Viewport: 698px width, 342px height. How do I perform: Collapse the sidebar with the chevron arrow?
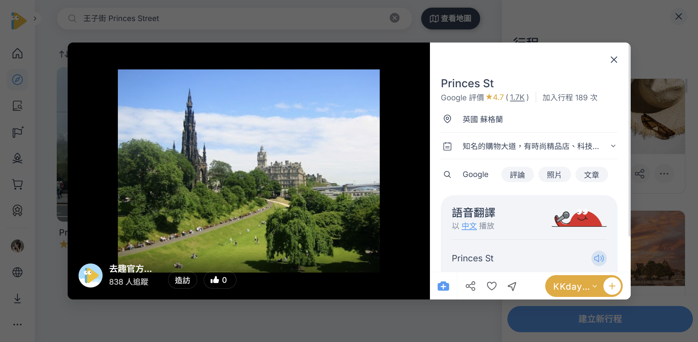click(x=35, y=18)
